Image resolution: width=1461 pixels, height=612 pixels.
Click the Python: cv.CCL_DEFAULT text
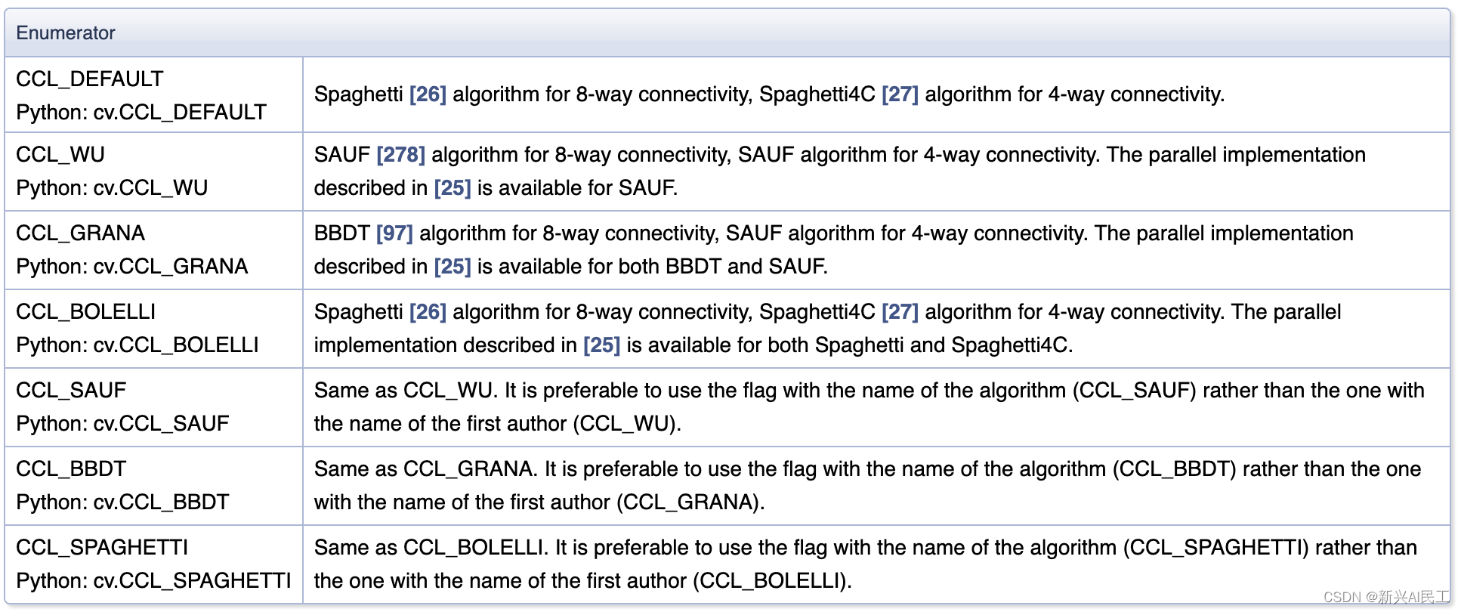click(141, 113)
